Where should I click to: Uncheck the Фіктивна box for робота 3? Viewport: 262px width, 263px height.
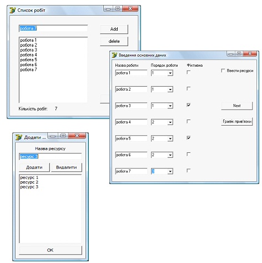[188, 105]
